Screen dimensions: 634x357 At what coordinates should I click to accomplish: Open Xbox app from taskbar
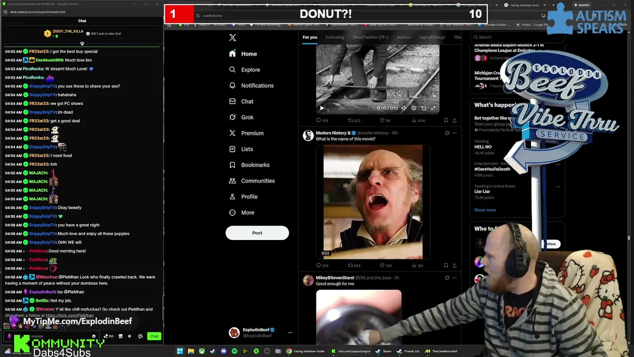pos(202,351)
